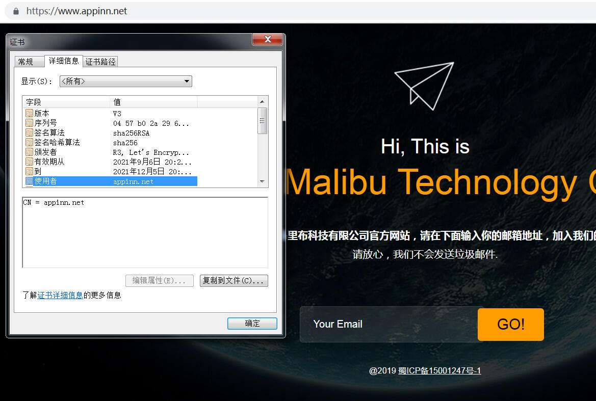Click the sha256RSA value cell
This screenshot has height=401, width=596.
click(x=131, y=133)
